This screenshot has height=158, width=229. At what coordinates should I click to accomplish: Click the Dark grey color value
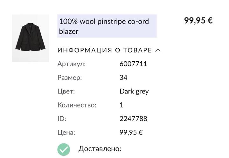134,92
